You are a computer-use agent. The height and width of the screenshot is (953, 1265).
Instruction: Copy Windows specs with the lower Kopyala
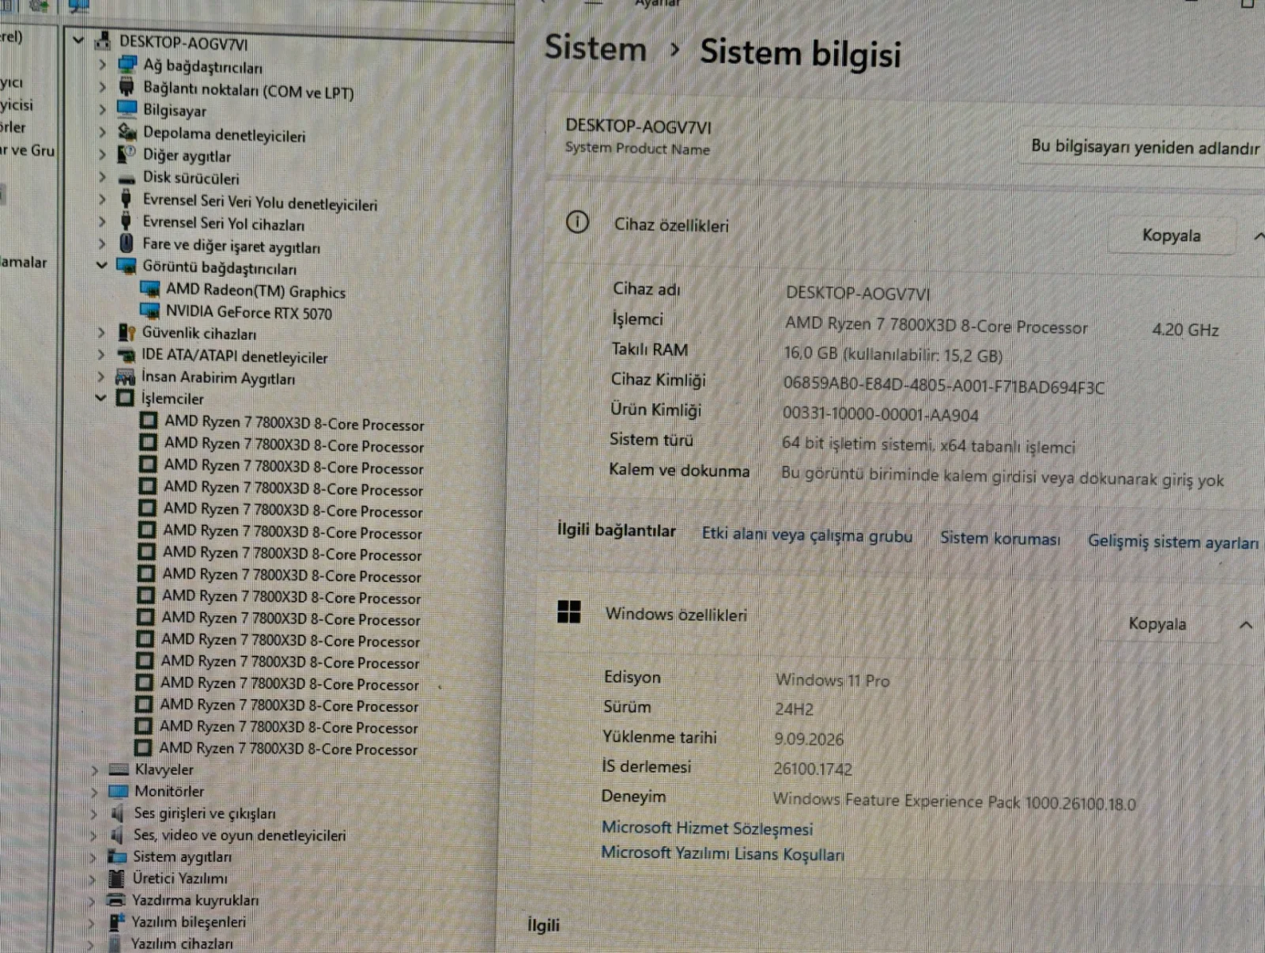click(x=1157, y=623)
